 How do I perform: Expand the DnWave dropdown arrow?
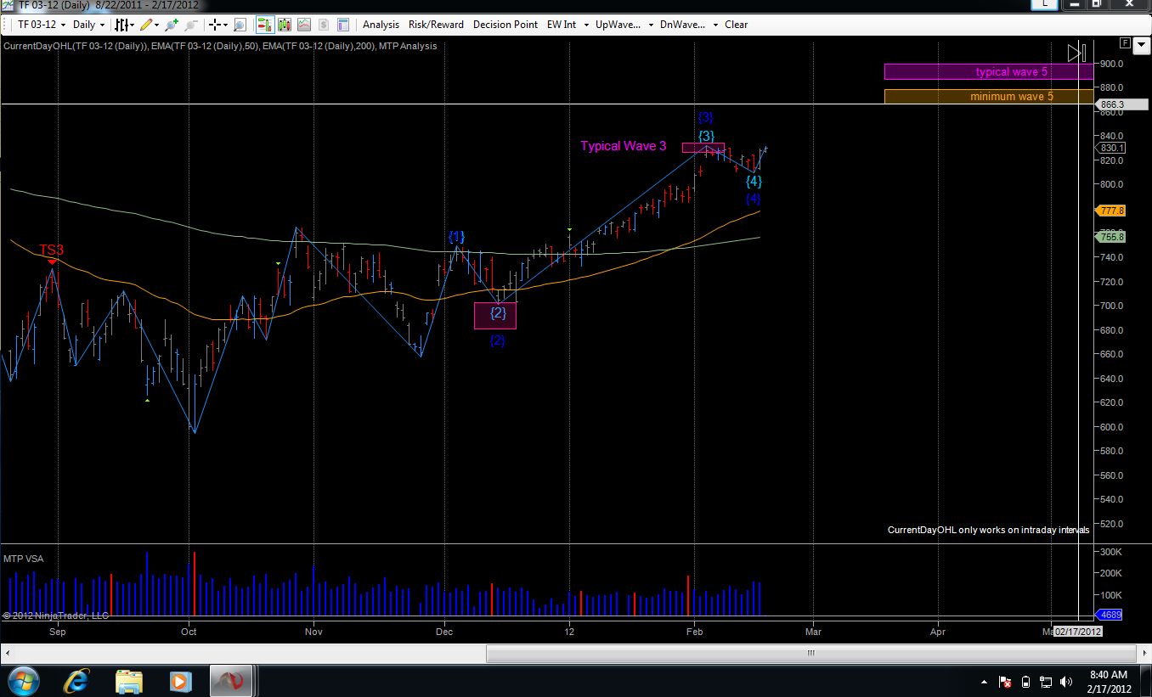[x=715, y=25]
